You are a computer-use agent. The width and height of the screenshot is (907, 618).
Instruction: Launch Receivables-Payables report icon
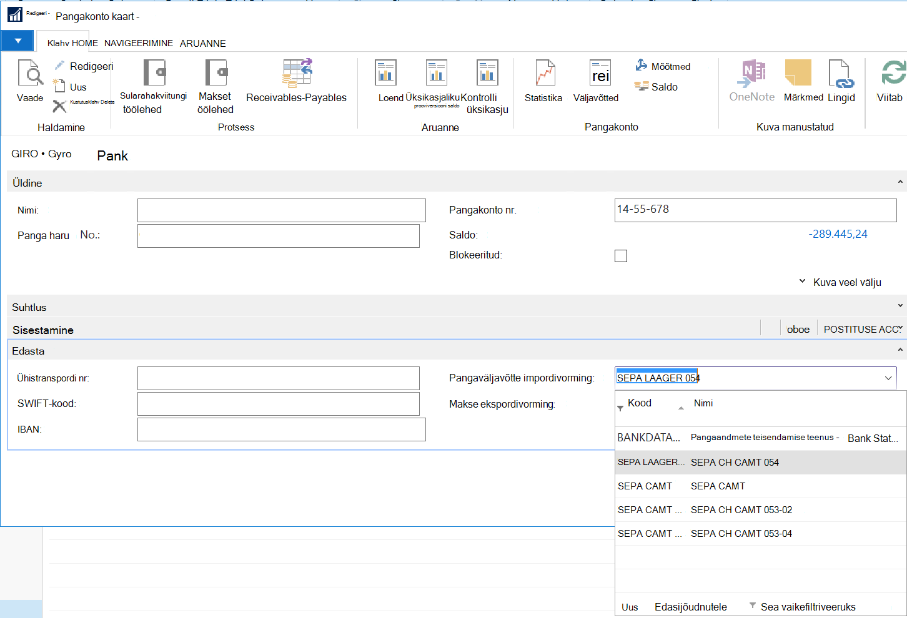pos(297,73)
